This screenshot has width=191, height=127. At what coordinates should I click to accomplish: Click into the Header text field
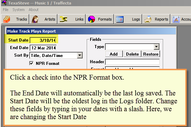(132, 62)
